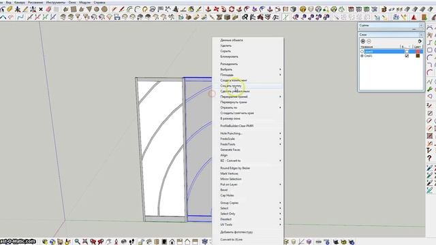Select the zigzag polyline tool in right toolbar
Screen dimensions: 436x245
point(430,82)
